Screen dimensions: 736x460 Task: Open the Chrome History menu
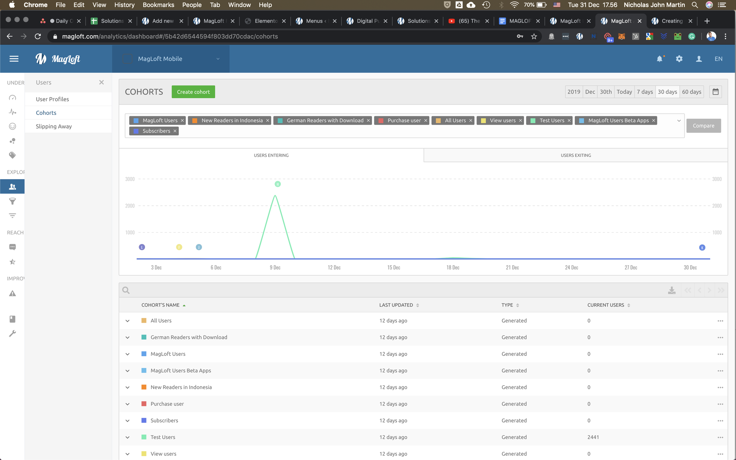124,5
